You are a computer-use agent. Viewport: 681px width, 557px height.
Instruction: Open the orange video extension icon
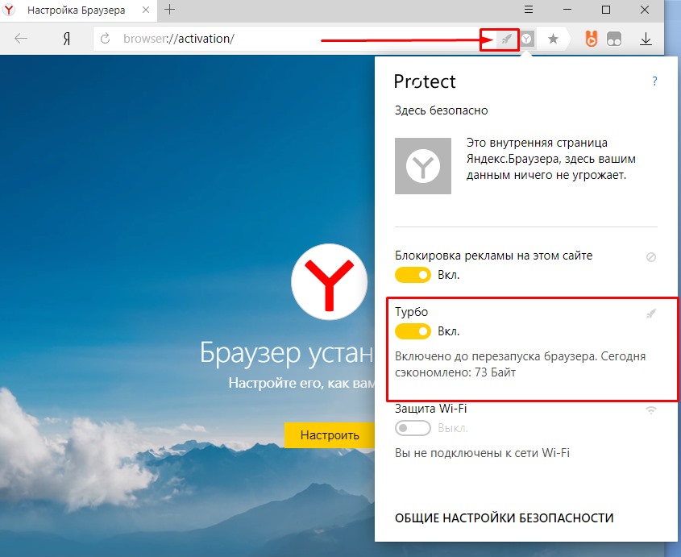(x=591, y=39)
